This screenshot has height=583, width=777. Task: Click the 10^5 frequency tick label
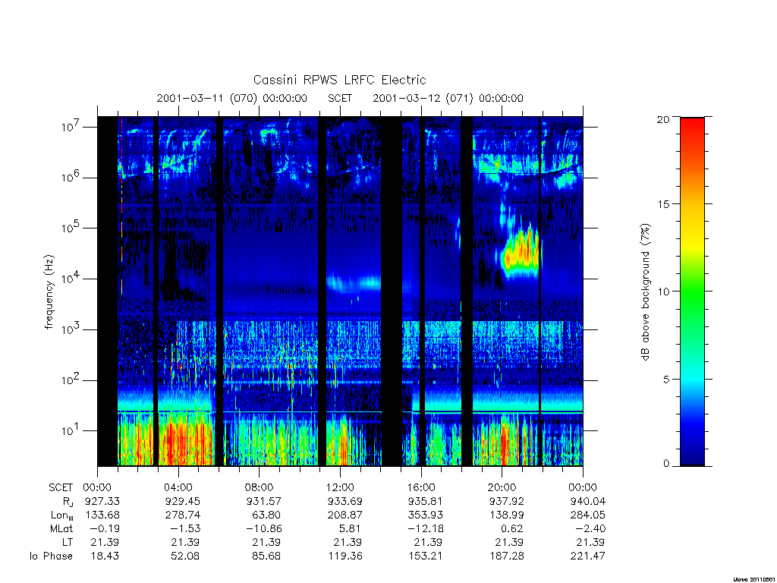pyautogui.click(x=71, y=228)
